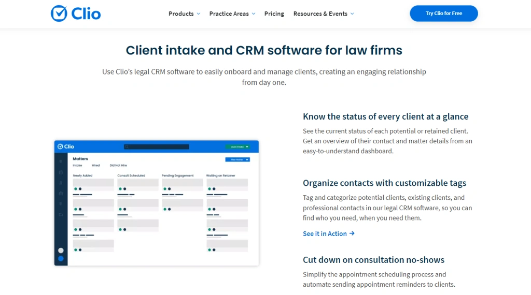This screenshot has width=531, height=295.
Task: Open the Products menu
Action: tap(181, 14)
